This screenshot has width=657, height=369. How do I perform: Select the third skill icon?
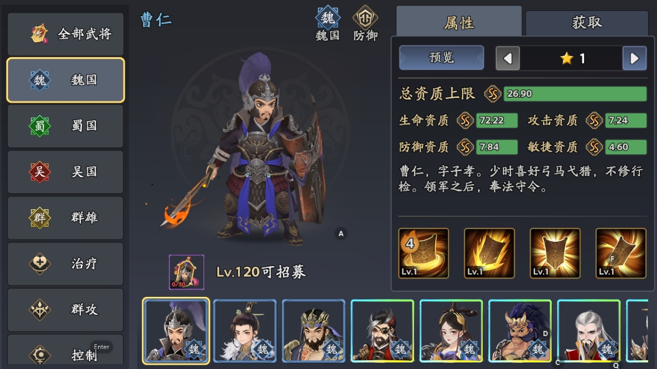pos(555,253)
